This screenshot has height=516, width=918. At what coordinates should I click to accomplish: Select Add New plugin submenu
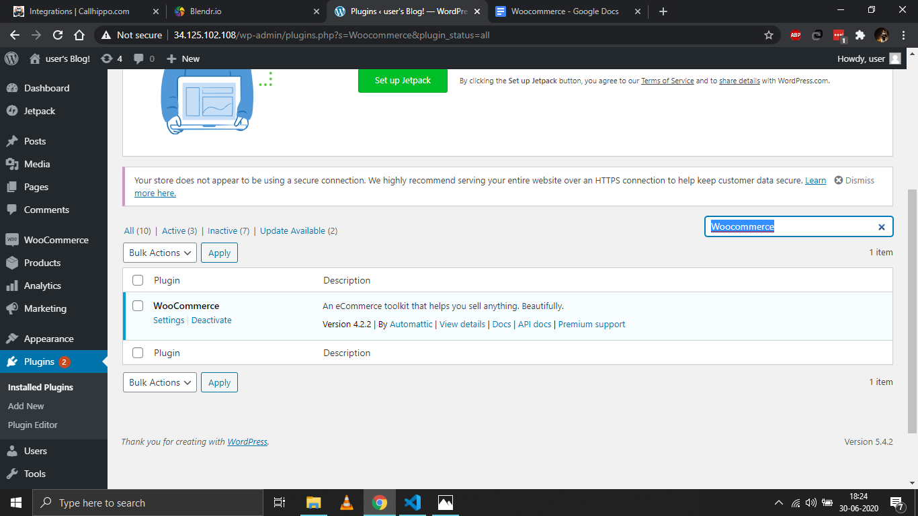[26, 406]
